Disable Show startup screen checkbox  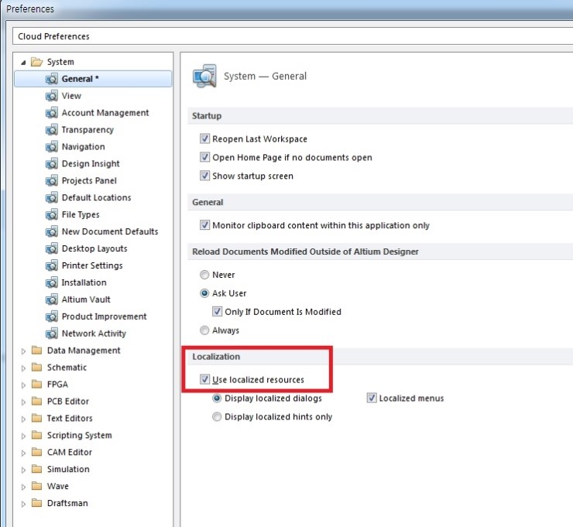(x=204, y=176)
